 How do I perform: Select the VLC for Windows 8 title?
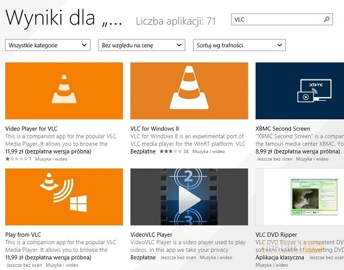tap(155, 128)
